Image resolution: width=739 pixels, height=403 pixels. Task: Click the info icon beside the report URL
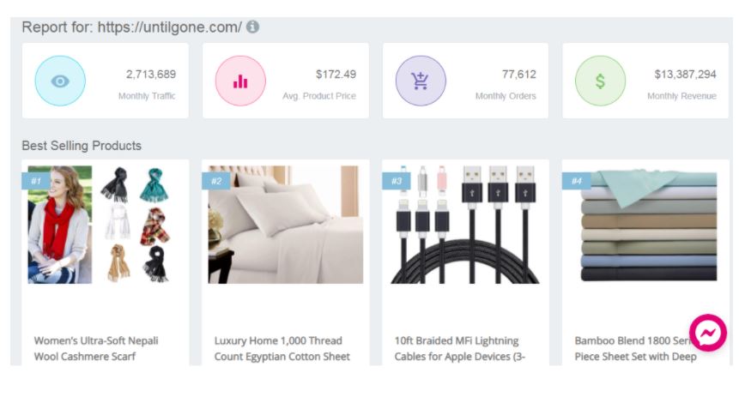(x=252, y=27)
